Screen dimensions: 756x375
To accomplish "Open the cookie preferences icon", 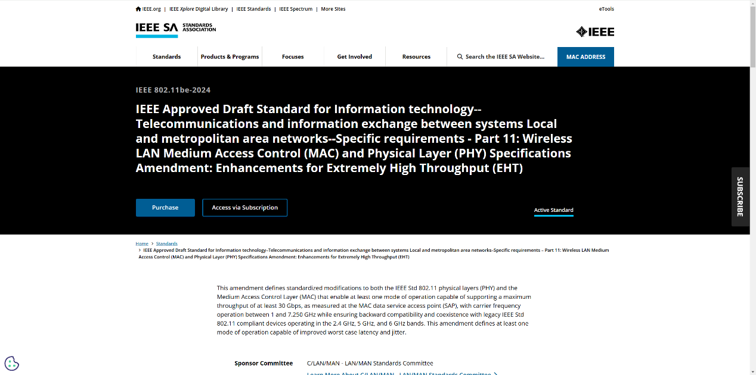I will tap(12, 363).
